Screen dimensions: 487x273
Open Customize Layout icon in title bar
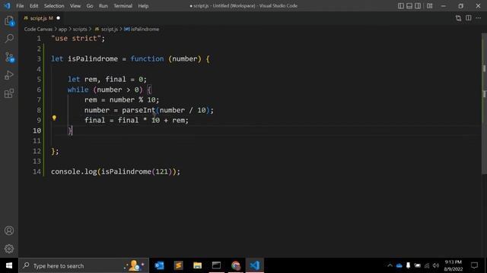(429, 6)
